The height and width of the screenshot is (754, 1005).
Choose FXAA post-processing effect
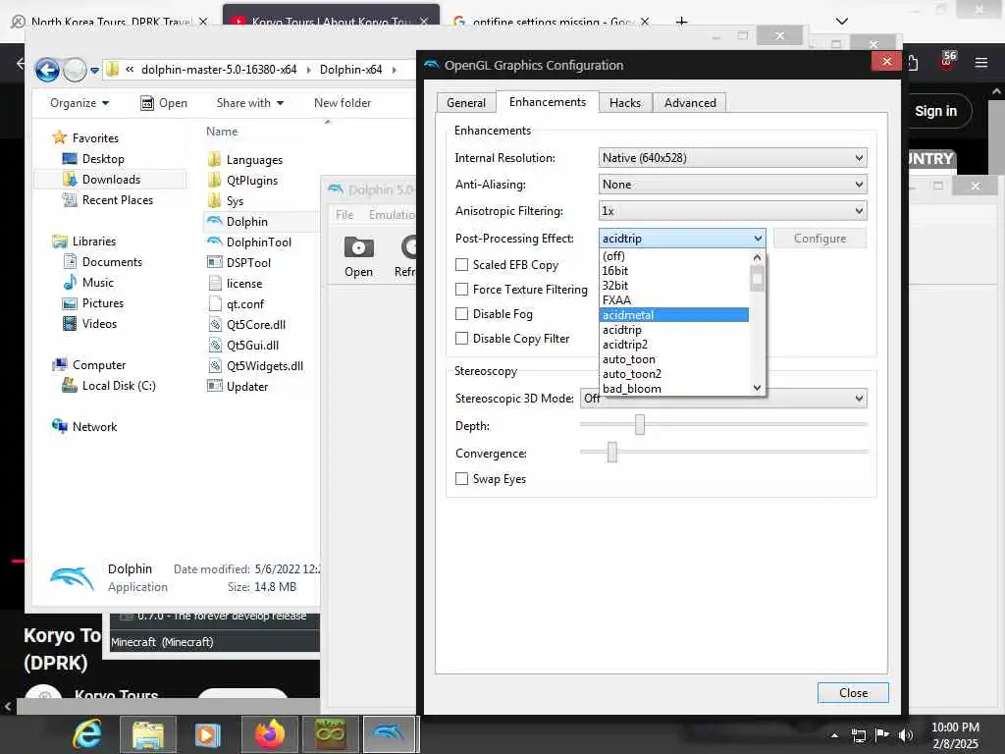click(x=674, y=300)
